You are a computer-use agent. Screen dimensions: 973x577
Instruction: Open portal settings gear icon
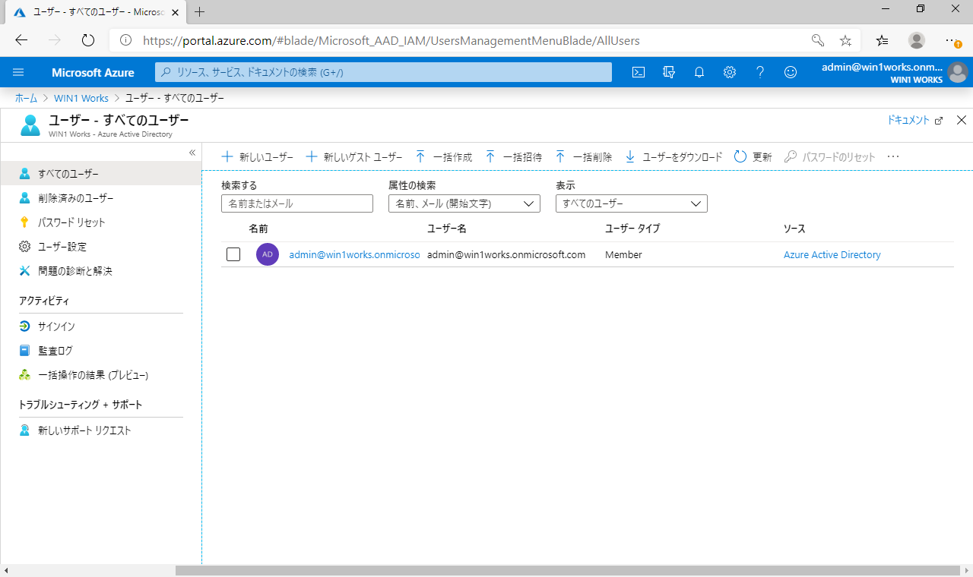click(x=730, y=72)
